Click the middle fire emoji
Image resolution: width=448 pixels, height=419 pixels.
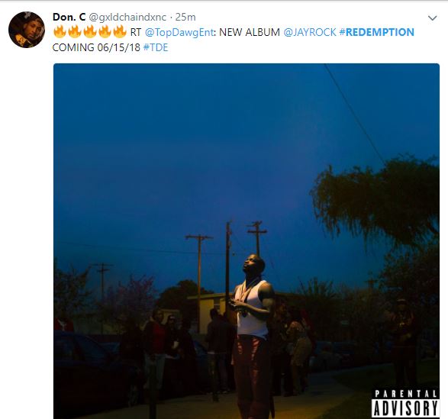90,31
